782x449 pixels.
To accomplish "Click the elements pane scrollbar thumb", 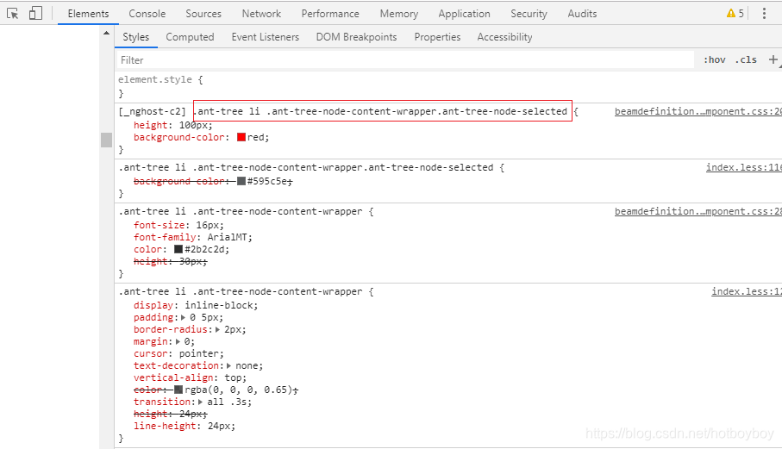I will [106, 140].
